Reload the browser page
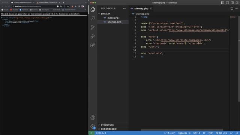240x135 pixels. 9,6
